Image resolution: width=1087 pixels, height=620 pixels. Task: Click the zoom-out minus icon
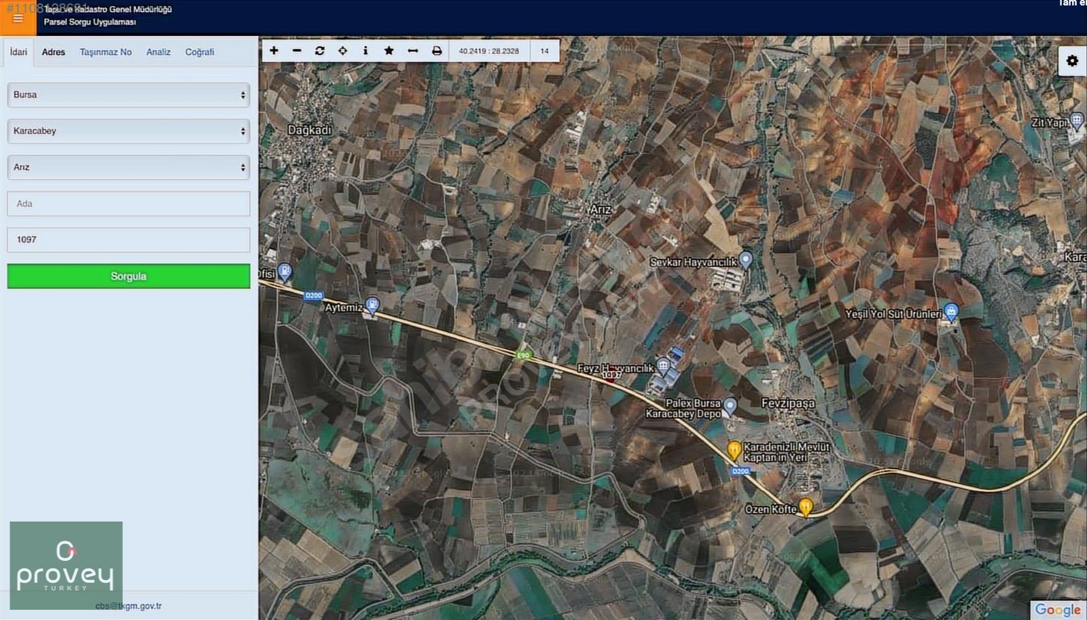click(x=296, y=50)
